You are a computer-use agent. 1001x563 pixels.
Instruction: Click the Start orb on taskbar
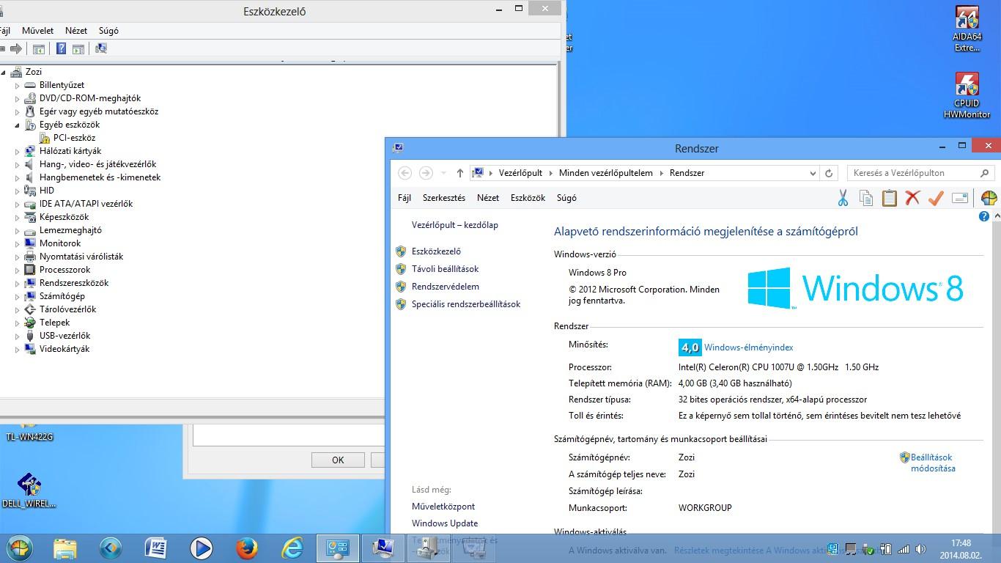point(19,548)
